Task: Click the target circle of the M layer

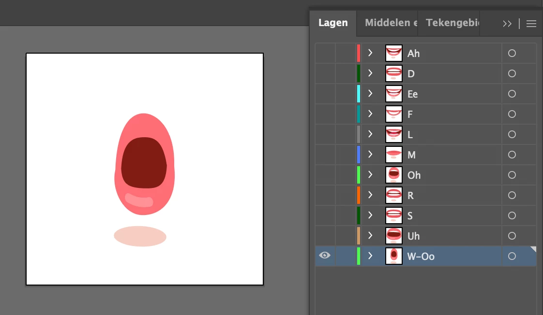Action: [512, 155]
